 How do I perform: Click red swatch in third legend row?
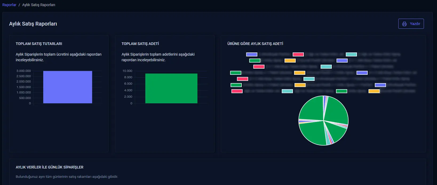(x=259, y=67)
